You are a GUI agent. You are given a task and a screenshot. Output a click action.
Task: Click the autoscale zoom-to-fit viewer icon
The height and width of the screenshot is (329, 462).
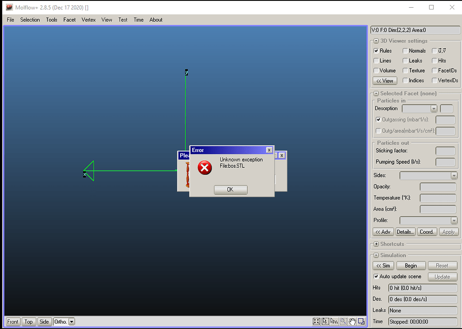pyautogui.click(x=316, y=321)
